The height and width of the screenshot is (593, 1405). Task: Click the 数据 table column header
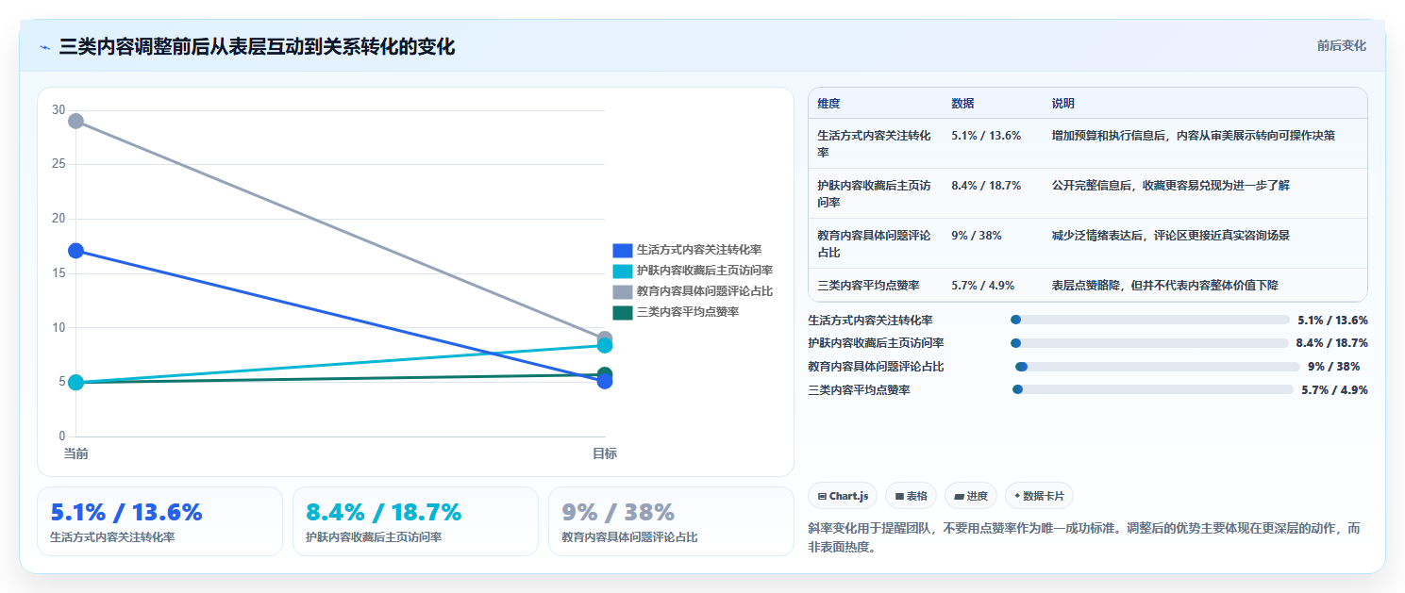point(962,103)
